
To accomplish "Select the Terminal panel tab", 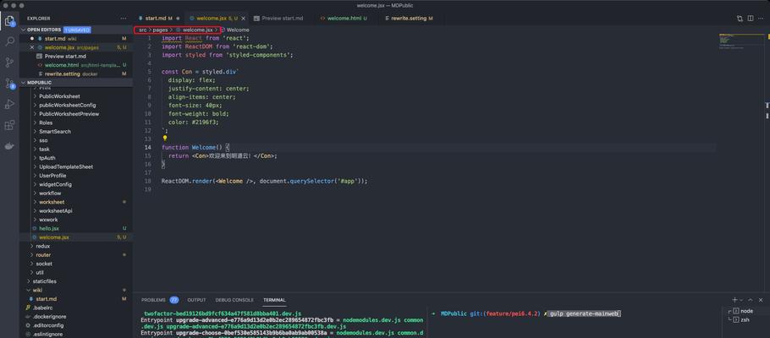I will click(x=274, y=300).
